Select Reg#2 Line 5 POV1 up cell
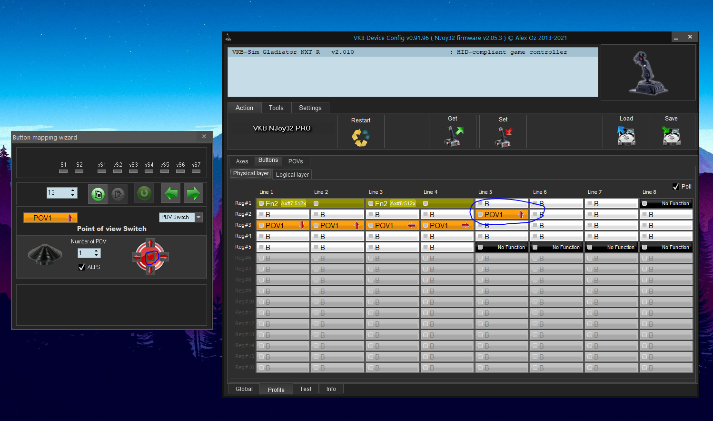The width and height of the screenshot is (713, 421). pyautogui.click(x=502, y=214)
